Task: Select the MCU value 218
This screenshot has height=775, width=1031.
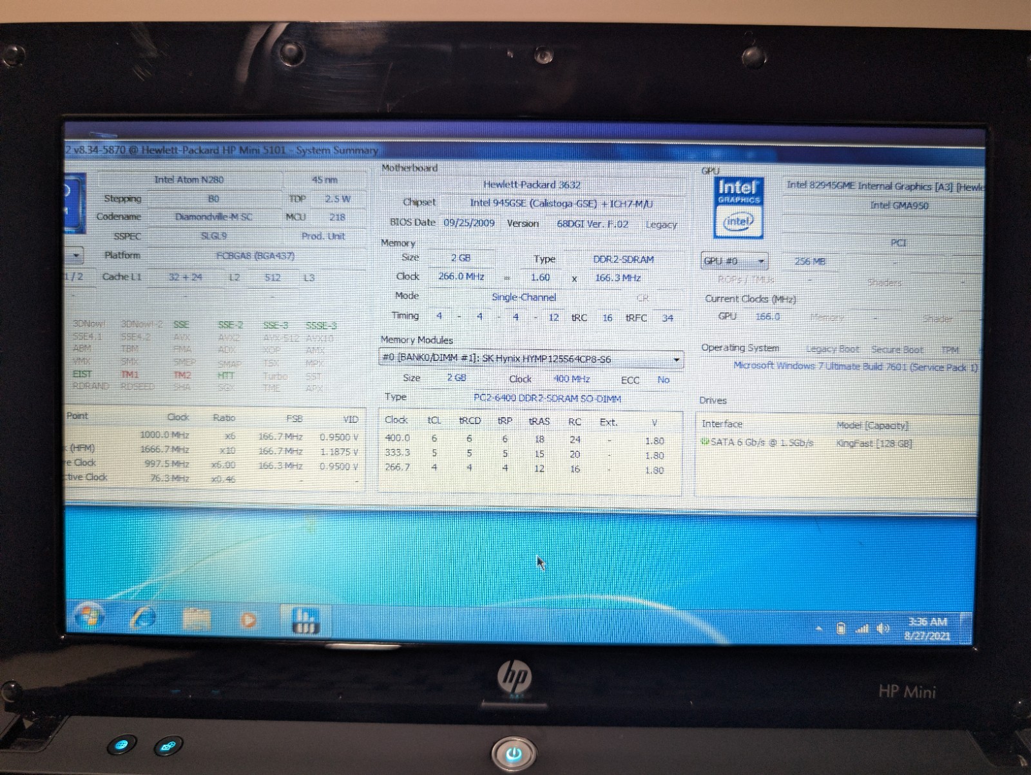Action: coord(338,217)
